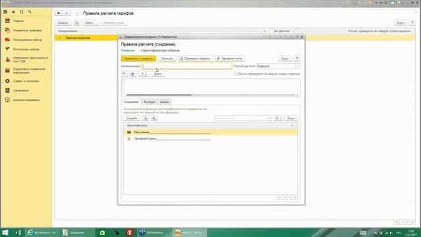
Task: Open Нормативно-справочная информация section
Action: [x=29, y=70]
